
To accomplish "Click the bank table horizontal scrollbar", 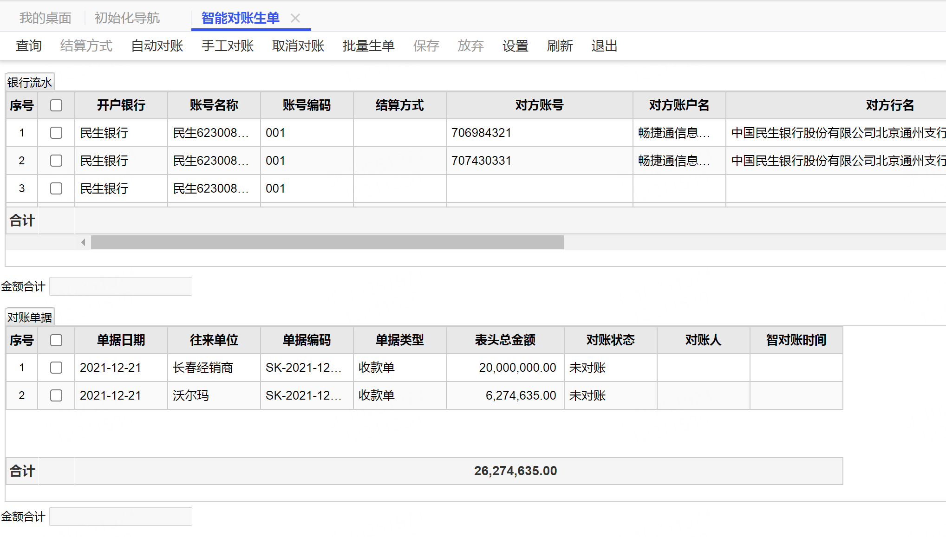I will point(327,242).
